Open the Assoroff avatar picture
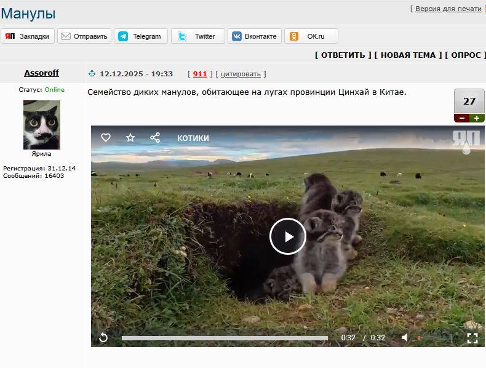The height and width of the screenshot is (368, 486). (x=42, y=125)
